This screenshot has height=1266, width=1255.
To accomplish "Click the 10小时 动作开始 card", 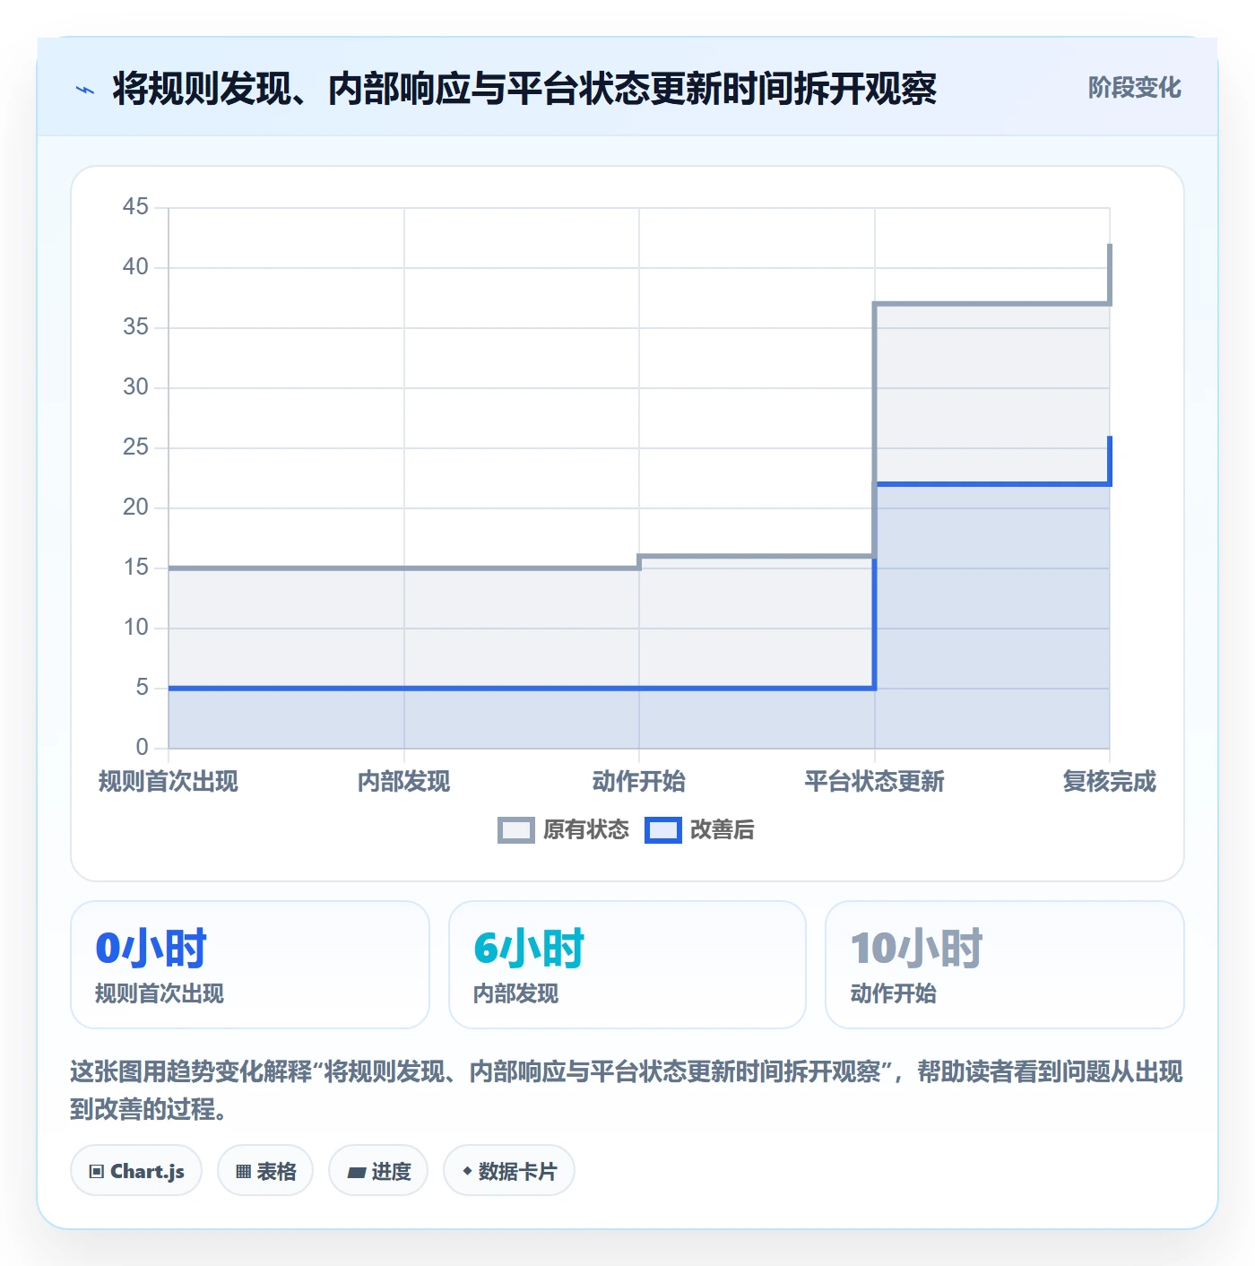I will pos(1005,965).
